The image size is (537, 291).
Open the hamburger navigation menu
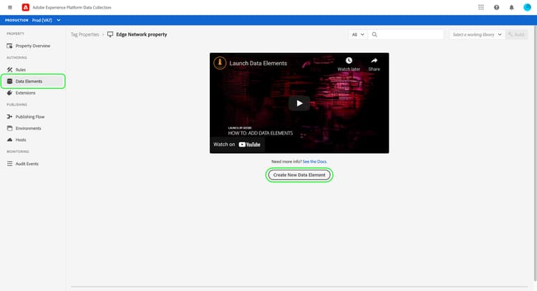tap(10, 7)
